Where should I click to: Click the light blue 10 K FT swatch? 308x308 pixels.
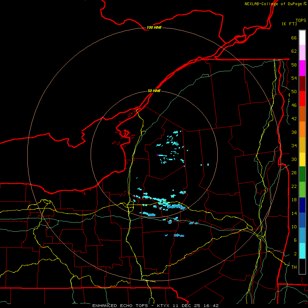coord(302,235)
